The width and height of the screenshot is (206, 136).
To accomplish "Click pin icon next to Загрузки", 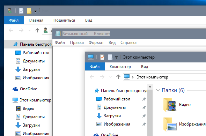I will click(x=144, y=116).
